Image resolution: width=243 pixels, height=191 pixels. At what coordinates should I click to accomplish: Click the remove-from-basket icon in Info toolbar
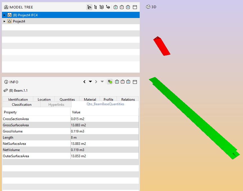(x=122, y=82)
